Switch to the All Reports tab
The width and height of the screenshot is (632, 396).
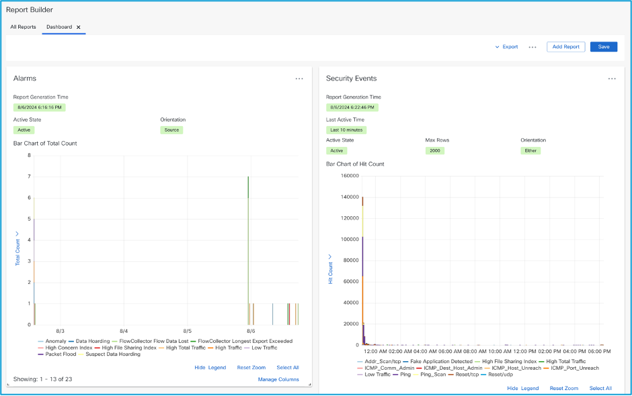coord(23,27)
